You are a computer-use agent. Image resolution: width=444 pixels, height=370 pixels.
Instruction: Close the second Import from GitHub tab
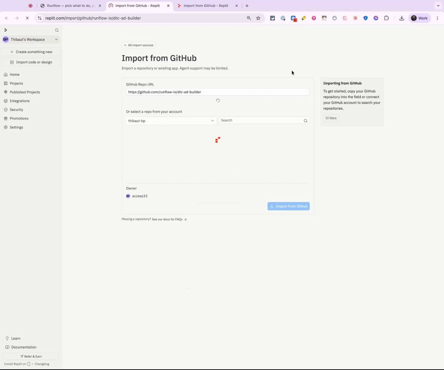237,6
